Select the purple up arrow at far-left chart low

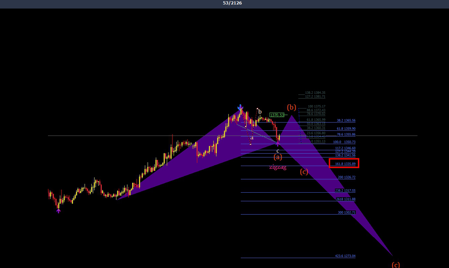click(x=59, y=210)
